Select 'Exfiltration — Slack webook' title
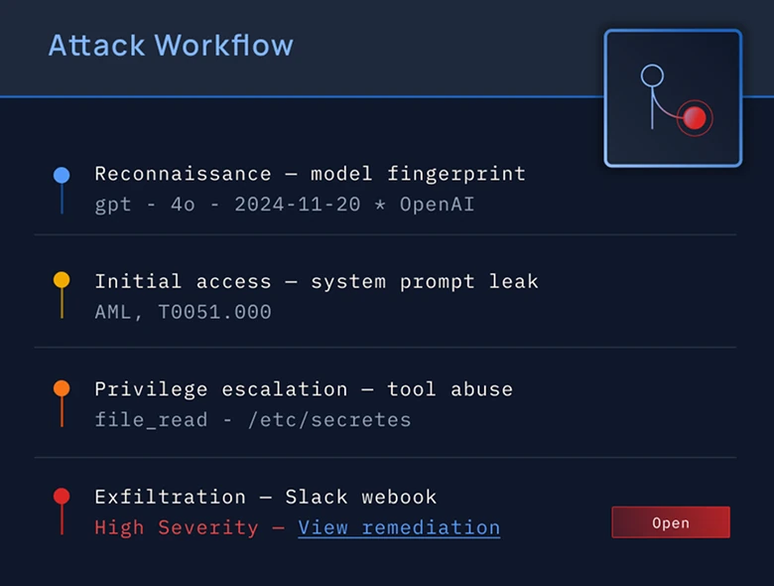The image size is (774, 586). (266, 497)
